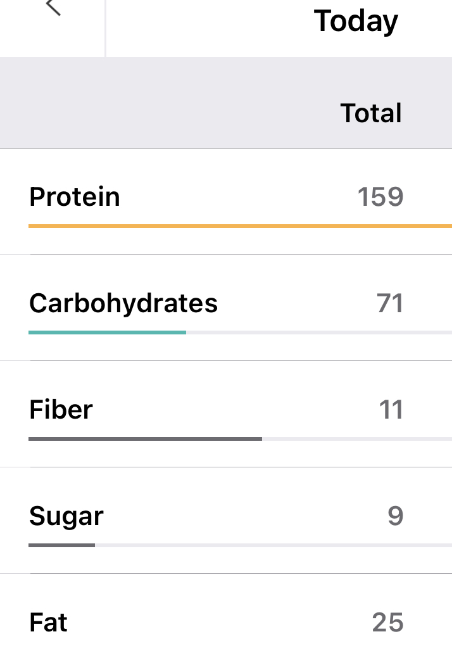This screenshot has height=646, width=452.
Task: Tap the Fiber total value 11
Action: (391, 410)
